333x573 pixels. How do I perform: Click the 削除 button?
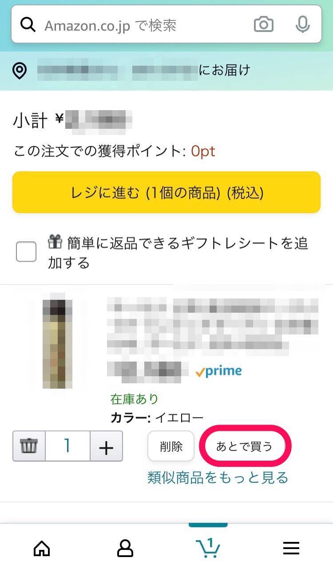pyautogui.click(x=171, y=446)
